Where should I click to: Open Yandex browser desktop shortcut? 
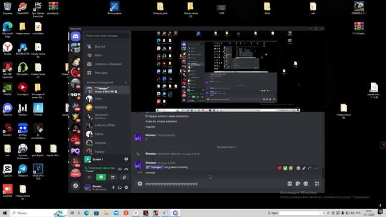(7, 49)
